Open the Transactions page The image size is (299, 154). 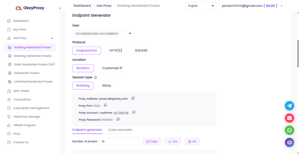tap(22, 100)
